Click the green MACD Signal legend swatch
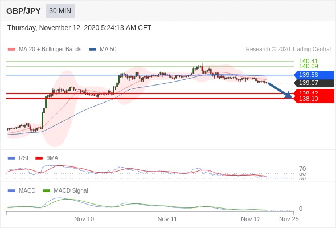 click(46, 190)
